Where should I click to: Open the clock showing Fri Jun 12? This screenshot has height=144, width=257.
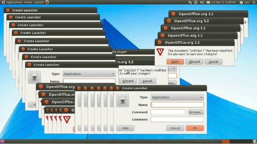click(223, 2)
